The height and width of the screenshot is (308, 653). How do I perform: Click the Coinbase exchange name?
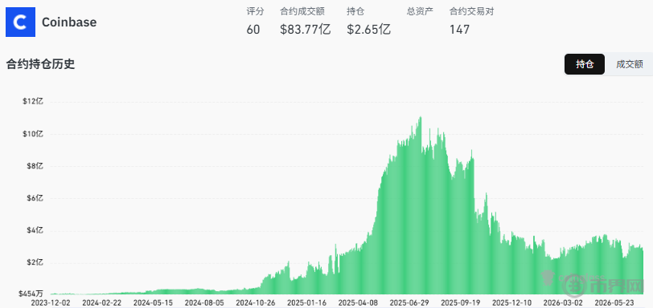[69, 22]
